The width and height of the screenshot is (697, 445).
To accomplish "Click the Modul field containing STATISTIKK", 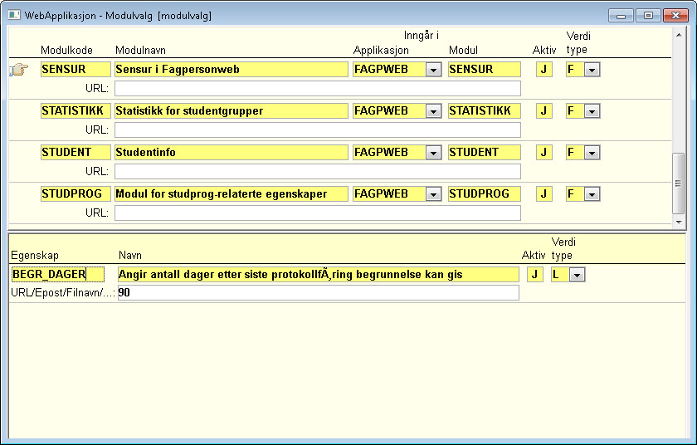I will [484, 110].
